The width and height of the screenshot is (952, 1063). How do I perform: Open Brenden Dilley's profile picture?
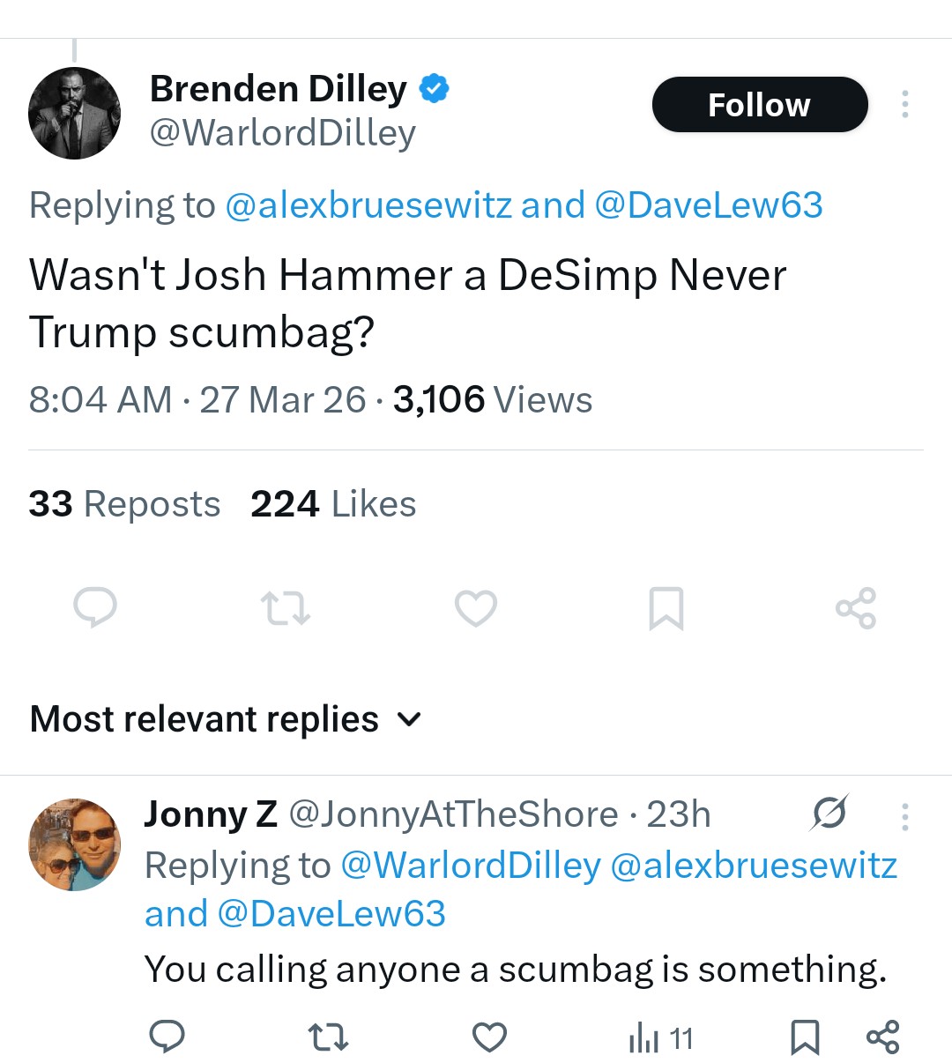(x=75, y=113)
